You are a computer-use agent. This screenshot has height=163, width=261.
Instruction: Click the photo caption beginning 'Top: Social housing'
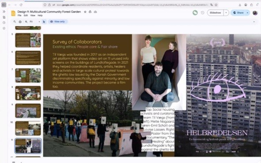(x=158, y=129)
